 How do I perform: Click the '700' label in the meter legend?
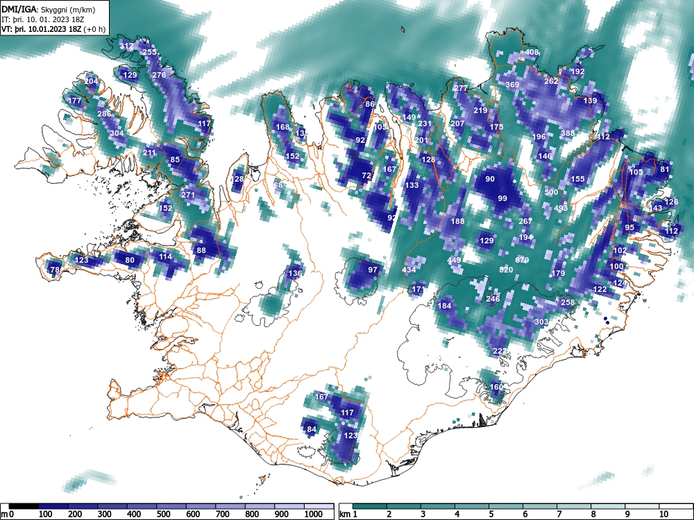point(223,514)
